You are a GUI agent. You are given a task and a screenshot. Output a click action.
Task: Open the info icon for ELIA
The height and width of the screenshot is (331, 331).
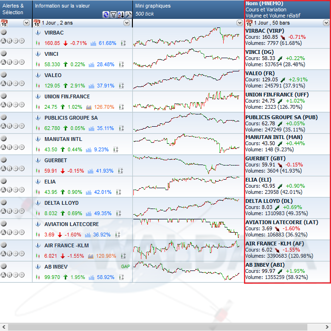click(x=38, y=182)
